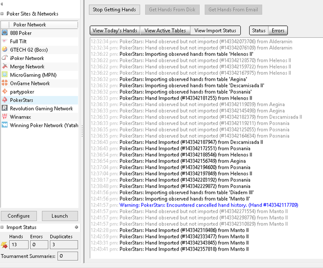
Task: Click the iPoker Network icon
Action: 5,58
